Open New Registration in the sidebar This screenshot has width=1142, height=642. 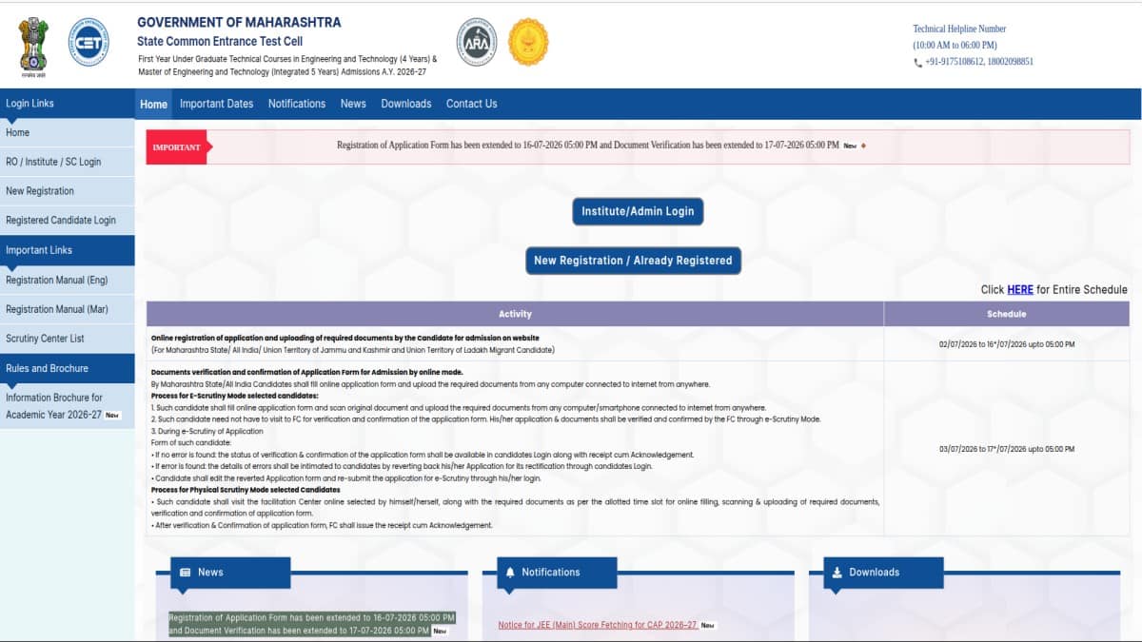67,191
